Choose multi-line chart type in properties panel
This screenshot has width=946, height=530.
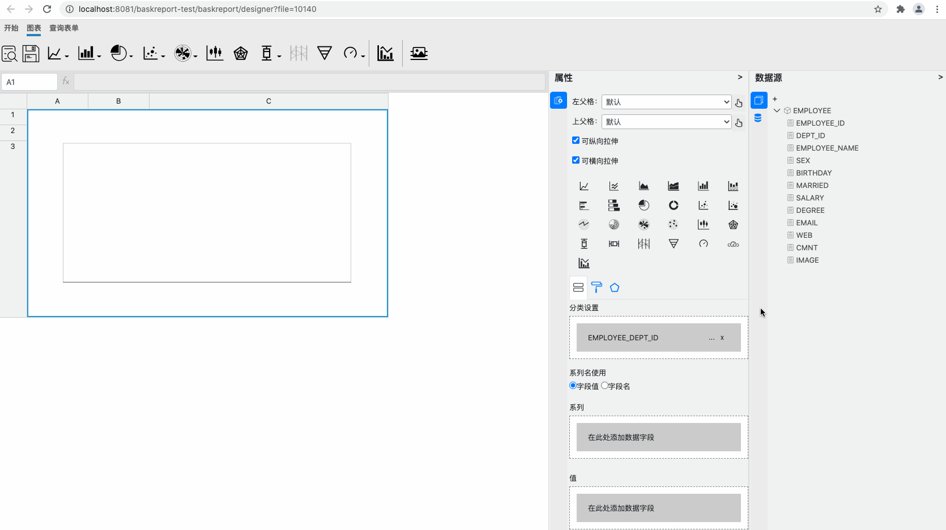click(x=614, y=186)
